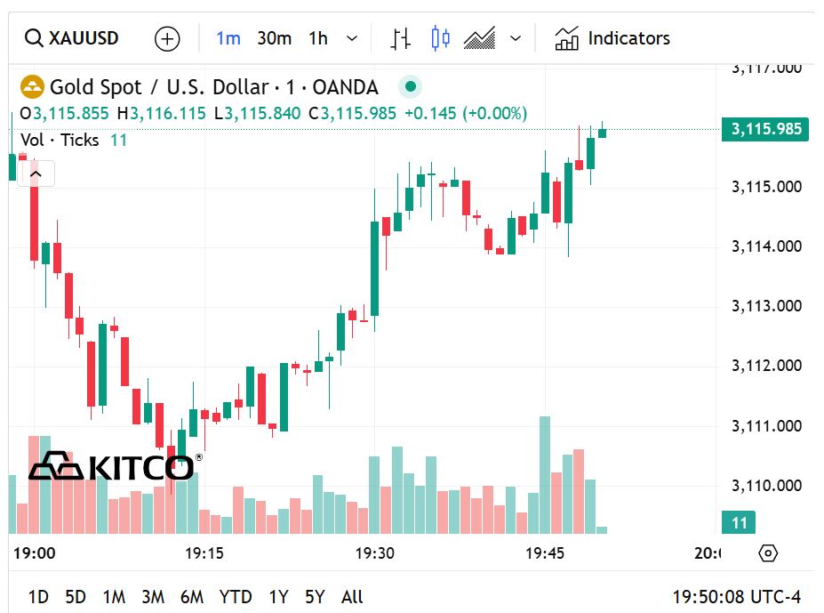Click the close value C3,115.985
This screenshot has height=613, width=824.
(352, 113)
